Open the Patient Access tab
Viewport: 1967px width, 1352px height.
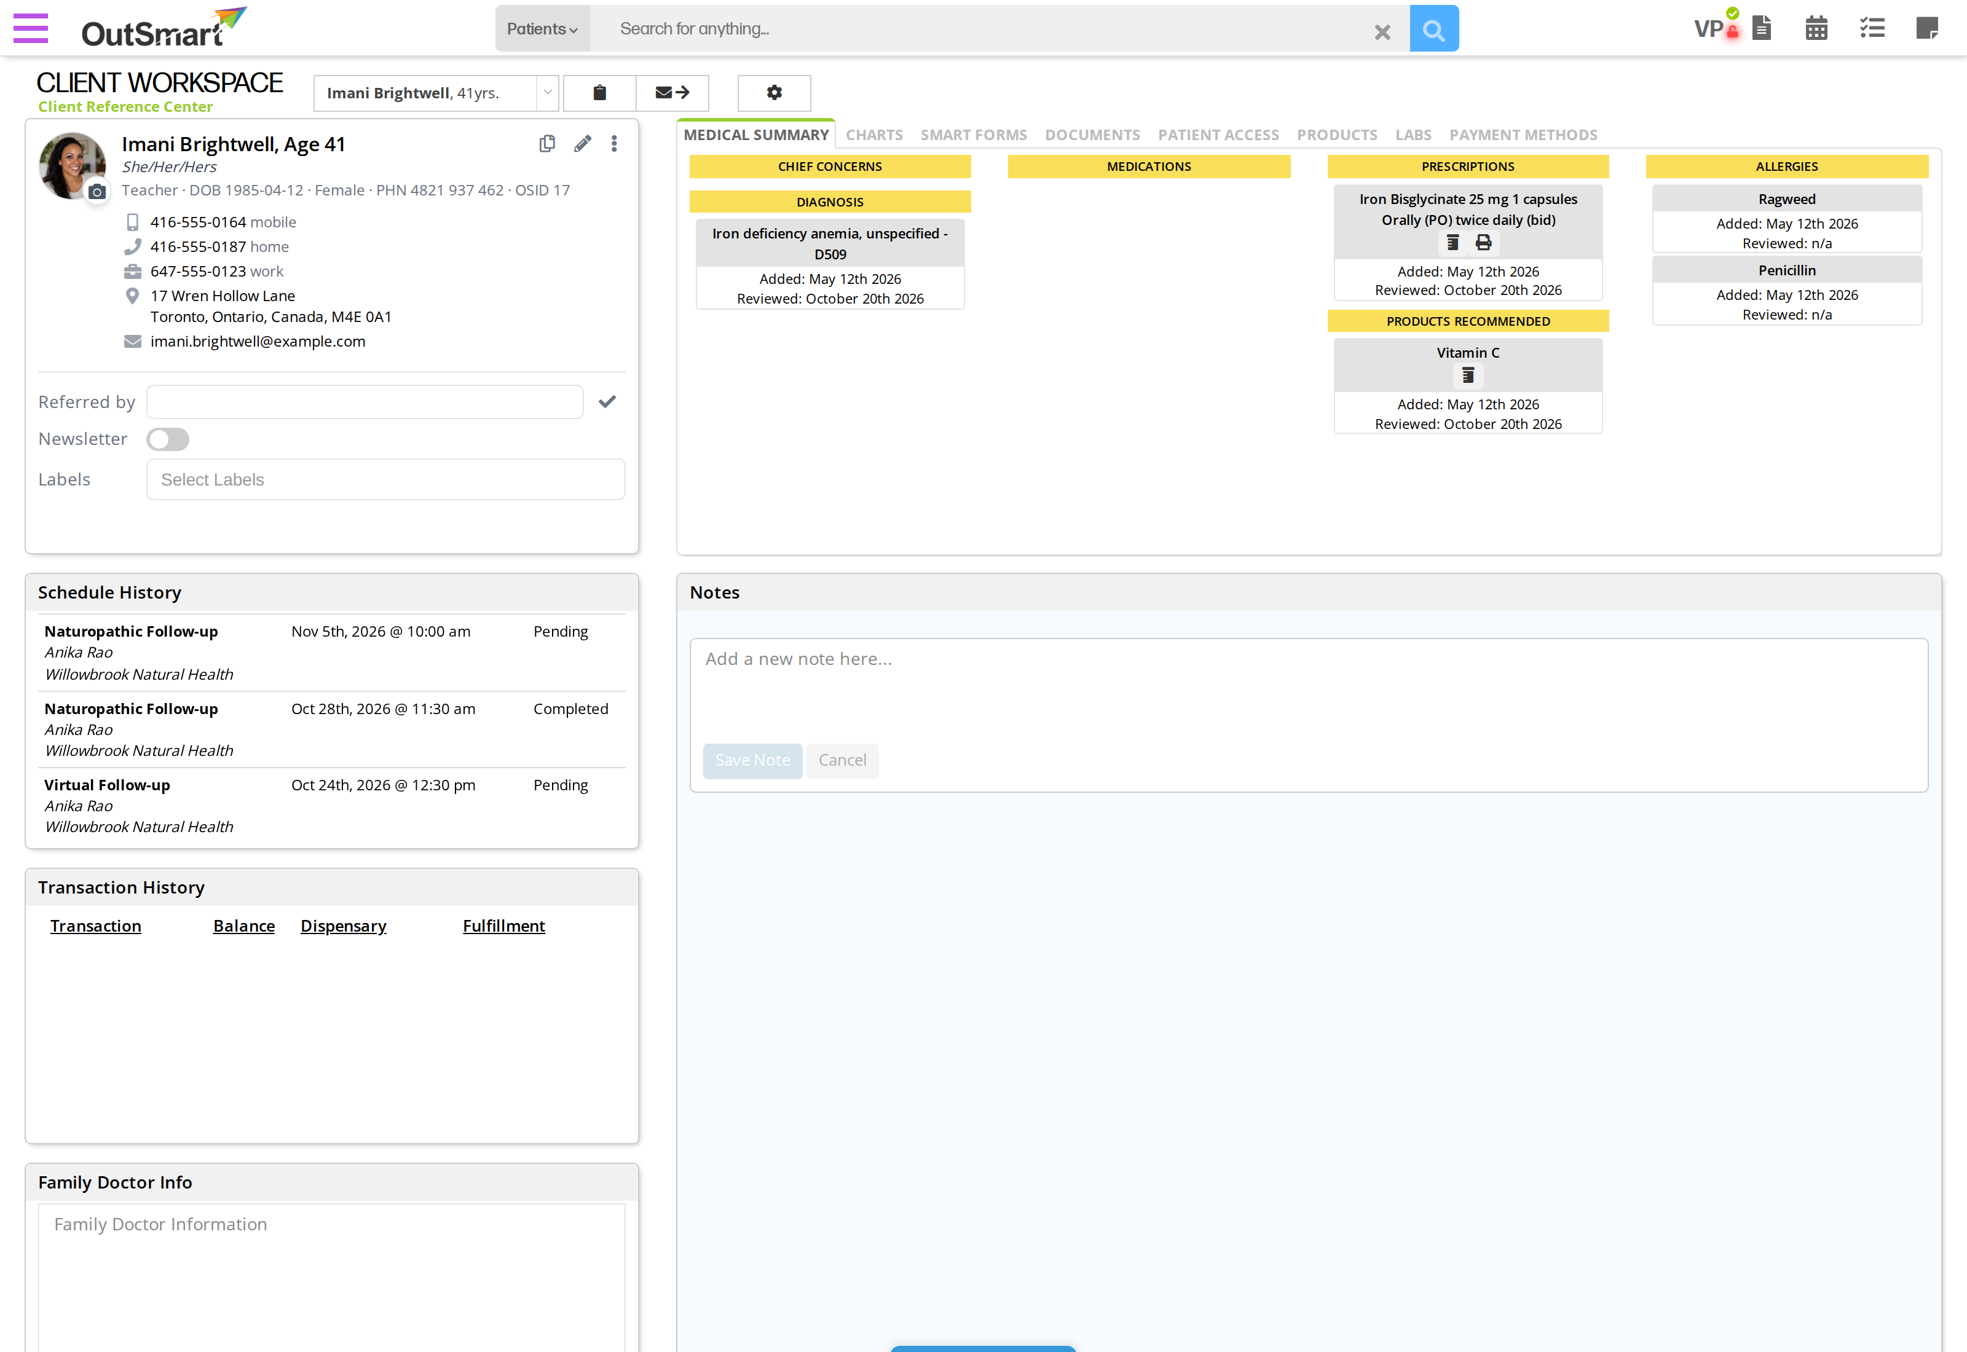(1218, 136)
